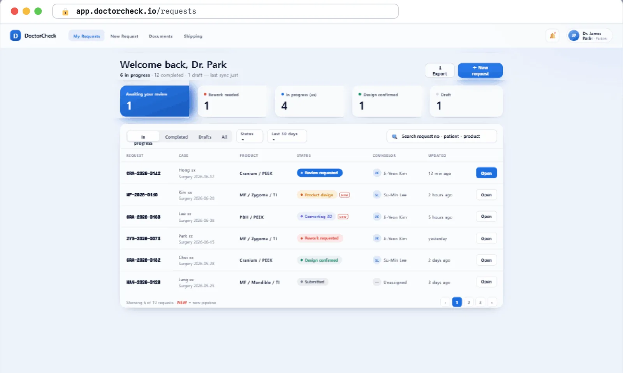Click SL avatar in CRA-2026-0132 row

(377, 260)
